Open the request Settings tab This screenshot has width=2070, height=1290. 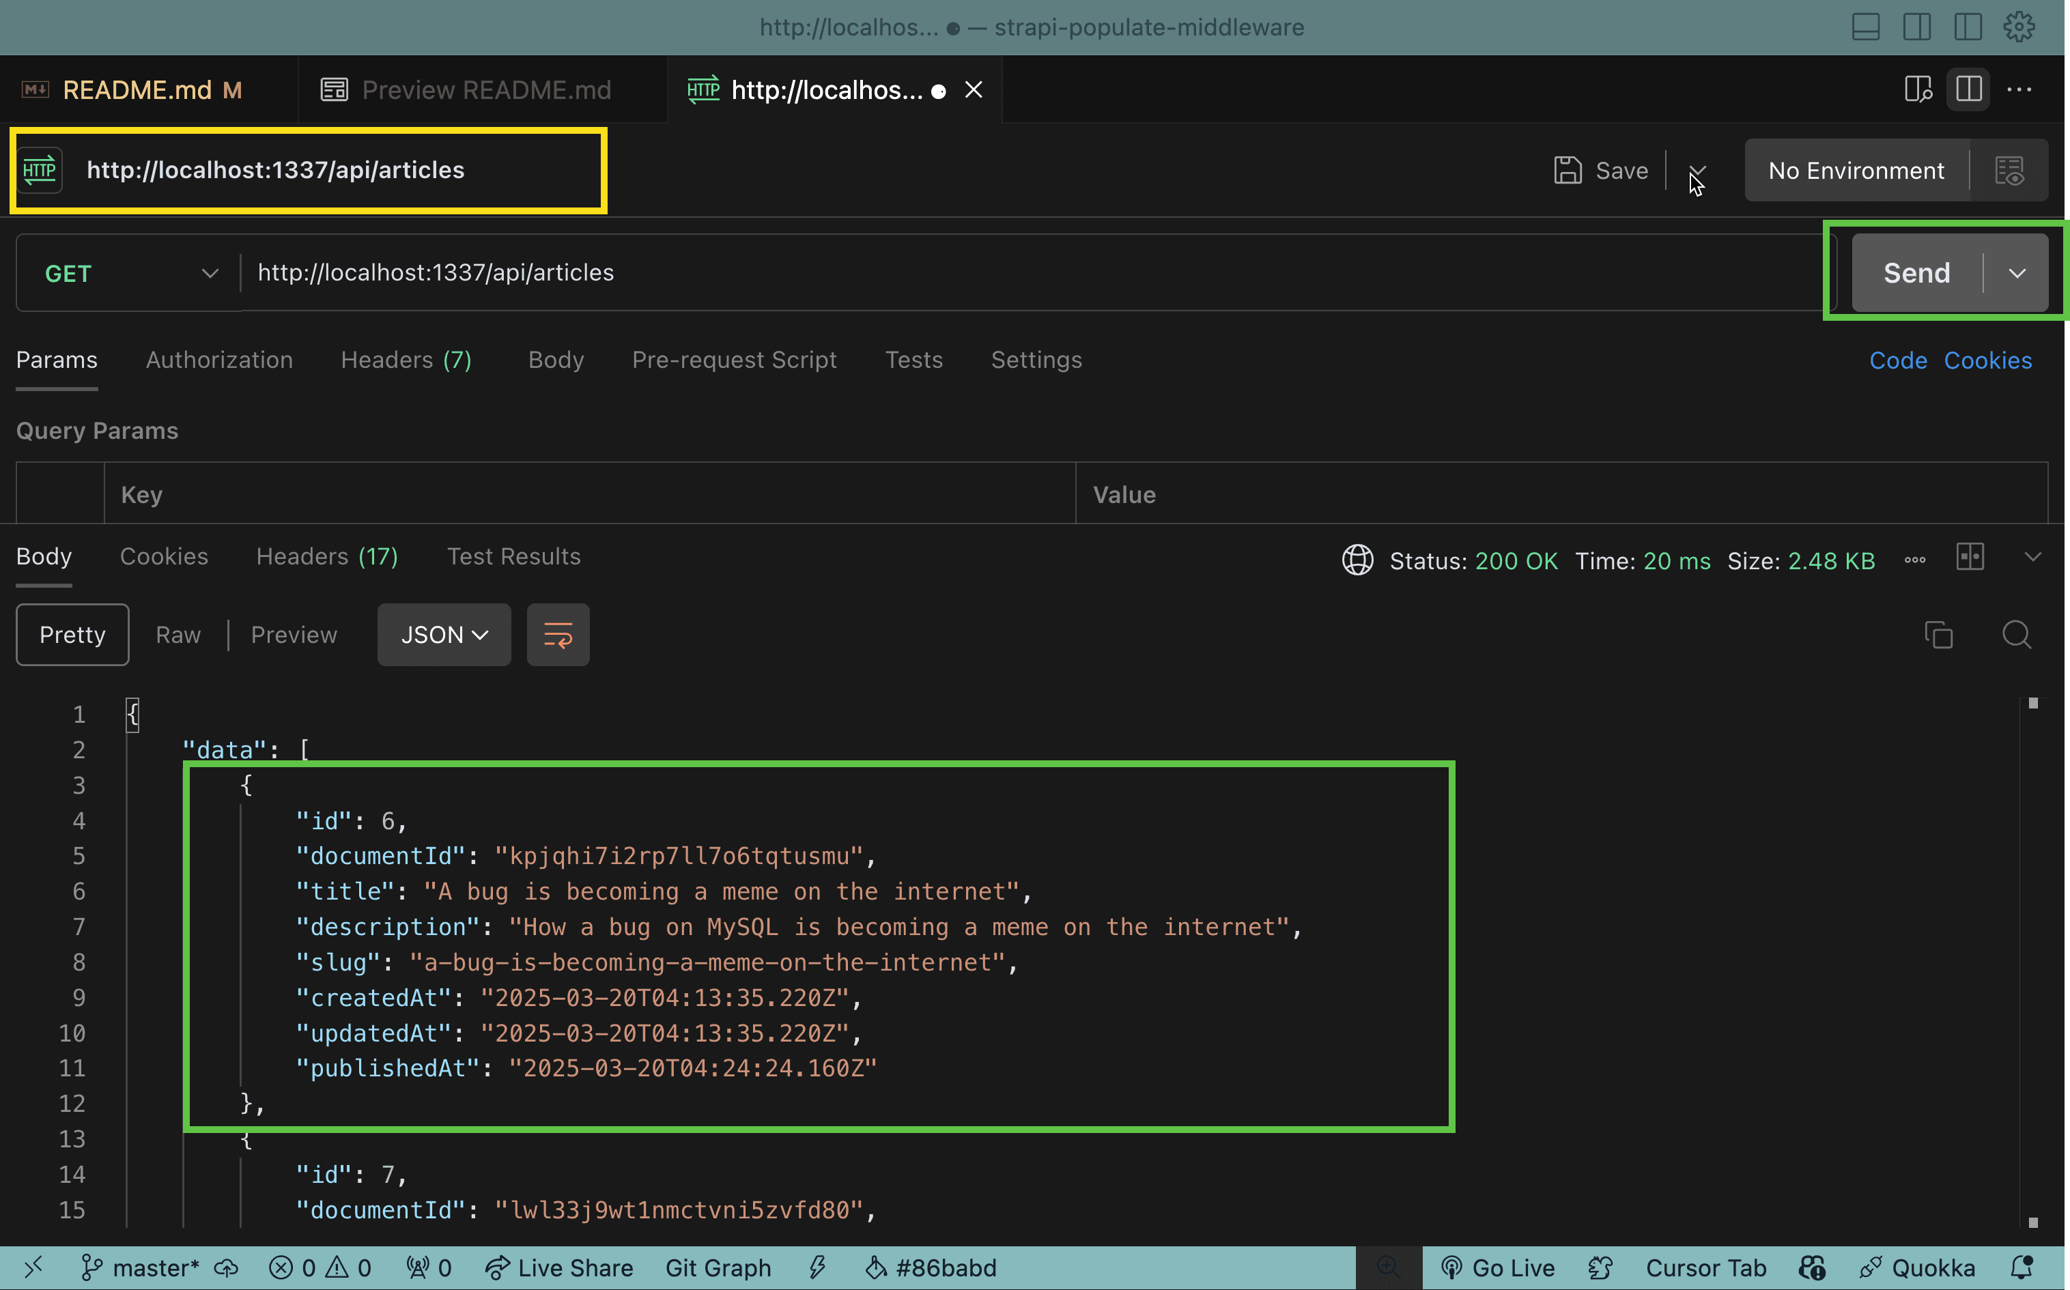click(x=1036, y=360)
